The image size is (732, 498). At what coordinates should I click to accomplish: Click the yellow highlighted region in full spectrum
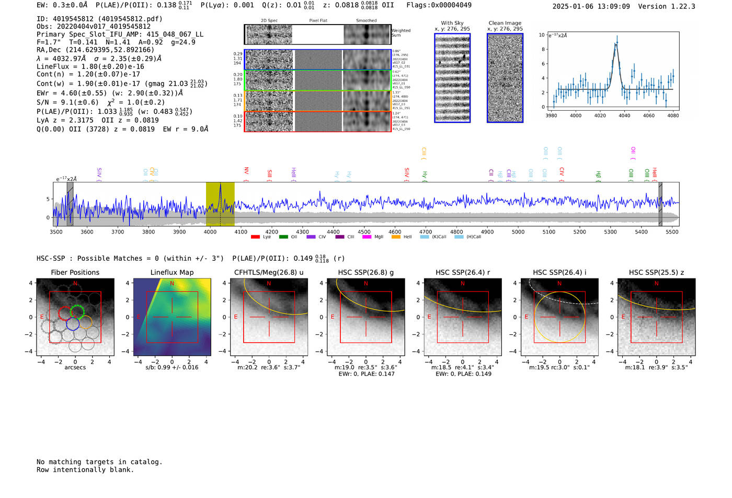coord(220,204)
